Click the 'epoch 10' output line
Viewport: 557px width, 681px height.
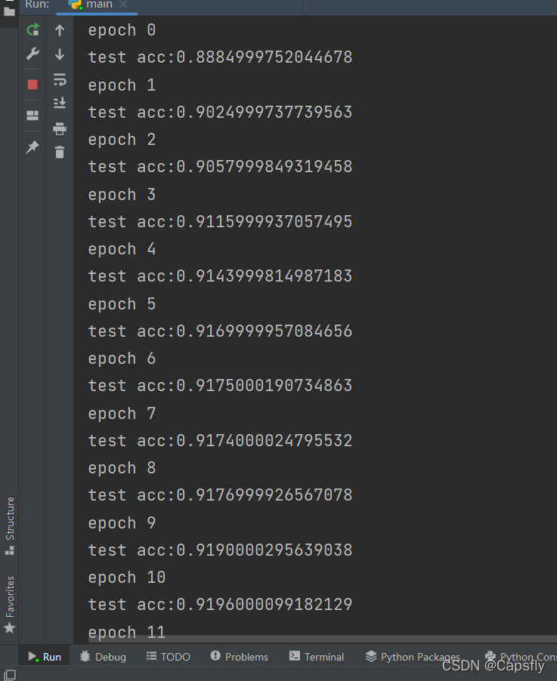(x=126, y=578)
